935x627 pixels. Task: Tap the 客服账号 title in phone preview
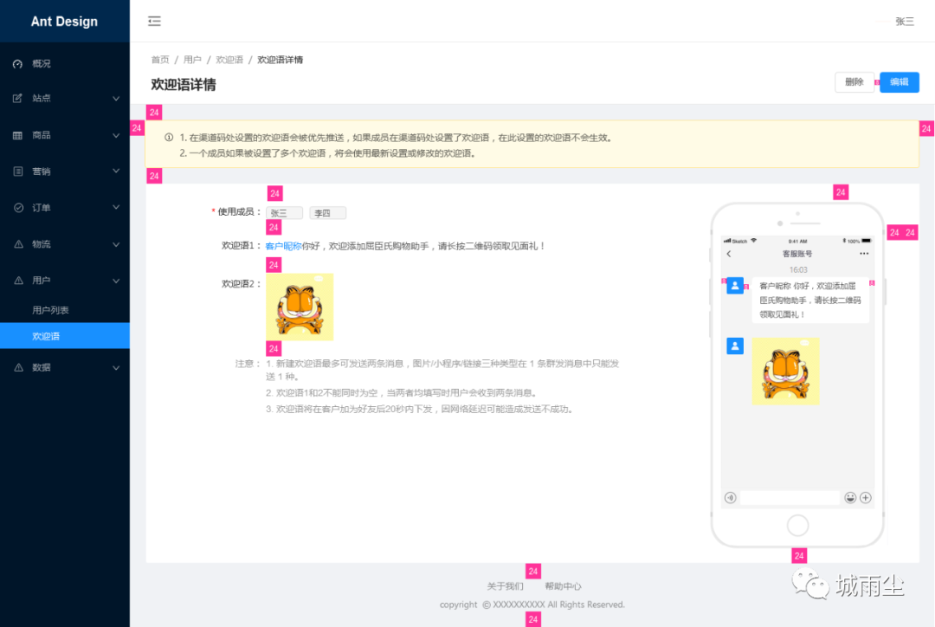[x=797, y=254]
